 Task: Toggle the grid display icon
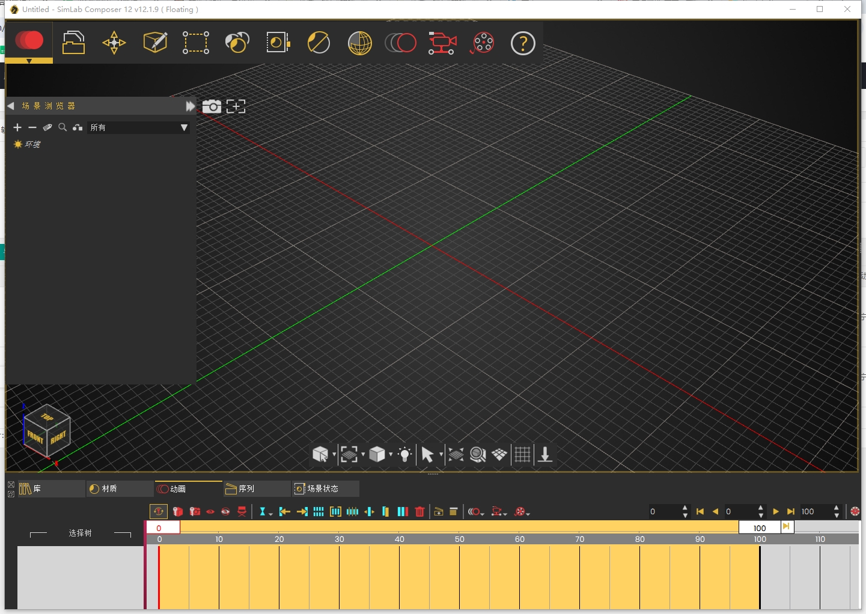[x=522, y=454]
